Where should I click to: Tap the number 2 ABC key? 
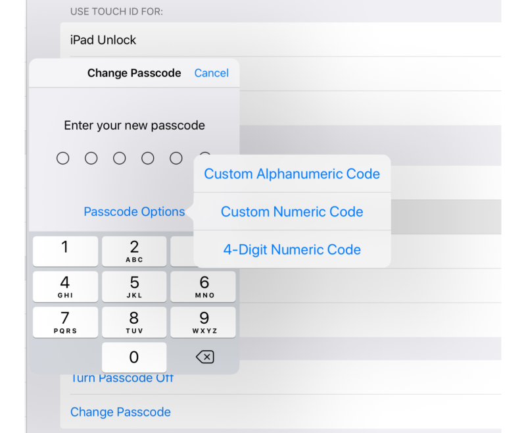134,251
